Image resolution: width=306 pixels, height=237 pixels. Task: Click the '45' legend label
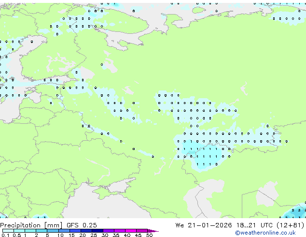[x=138, y=235]
